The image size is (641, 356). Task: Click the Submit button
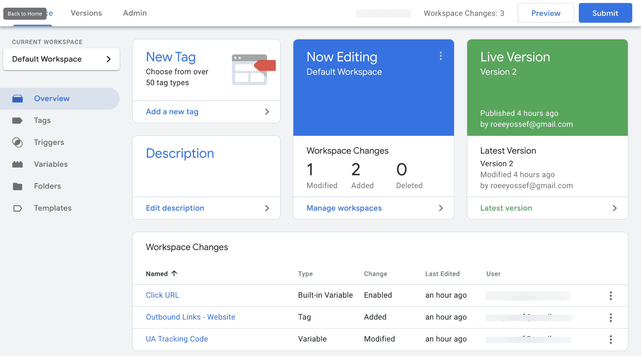[605, 13]
